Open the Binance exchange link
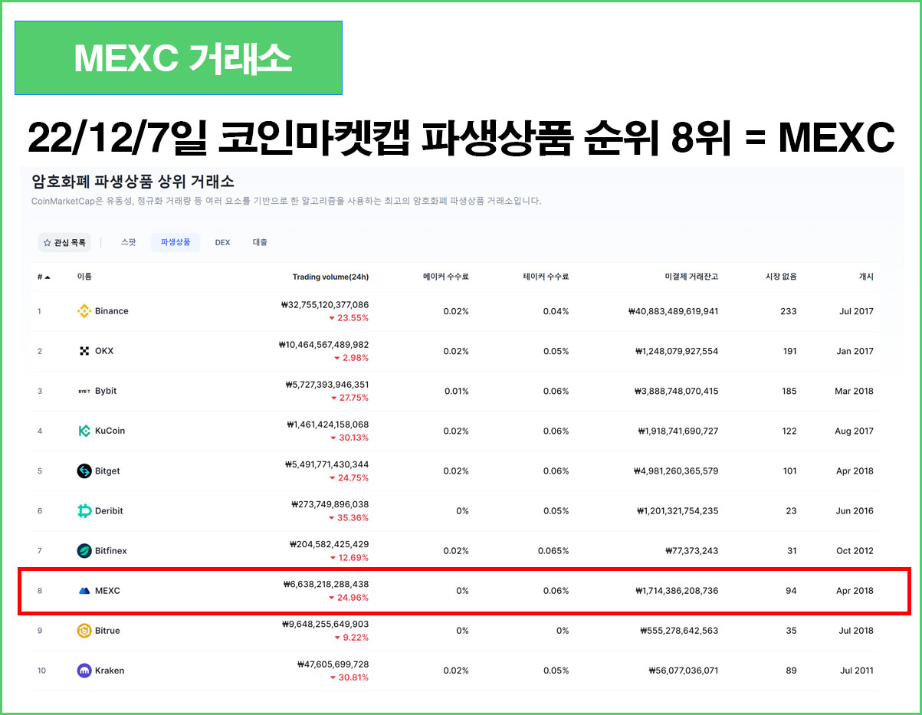 pos(112,311)
